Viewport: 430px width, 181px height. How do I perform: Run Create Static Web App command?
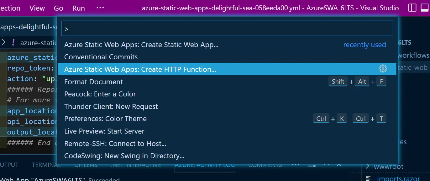point(141,45)
